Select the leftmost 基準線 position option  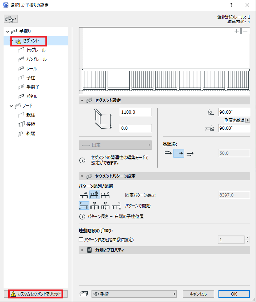pos(168,153)
